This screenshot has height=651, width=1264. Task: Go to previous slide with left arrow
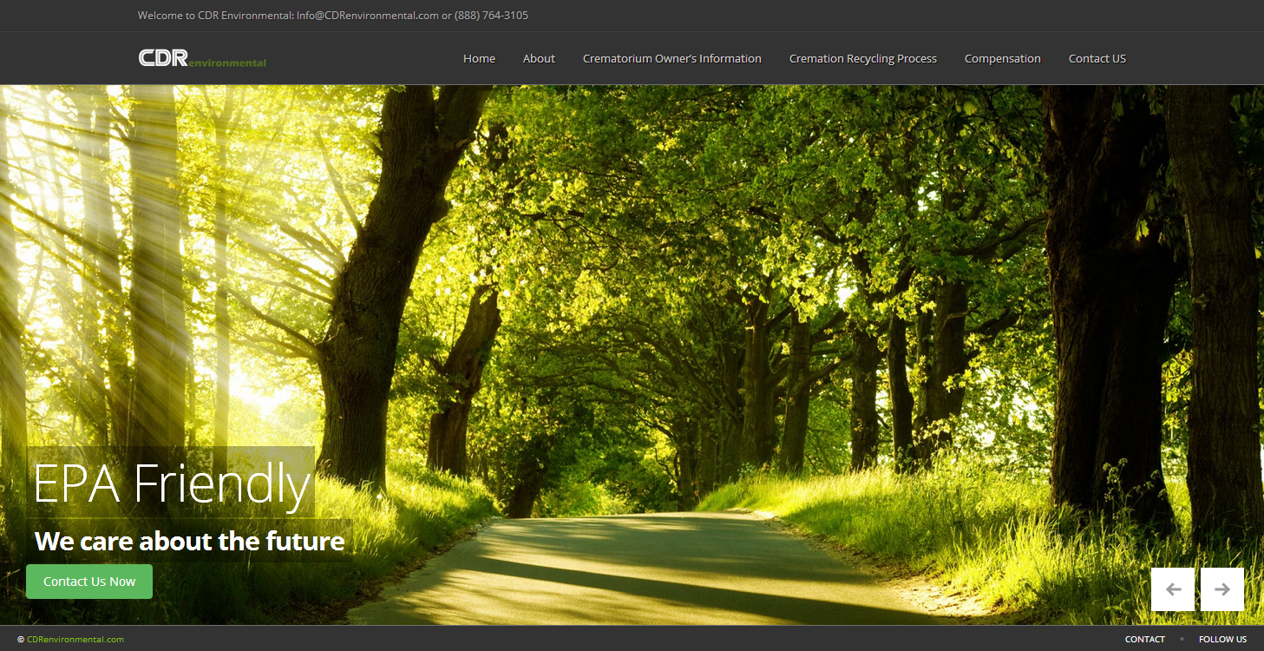click(x=1173, y=589)
